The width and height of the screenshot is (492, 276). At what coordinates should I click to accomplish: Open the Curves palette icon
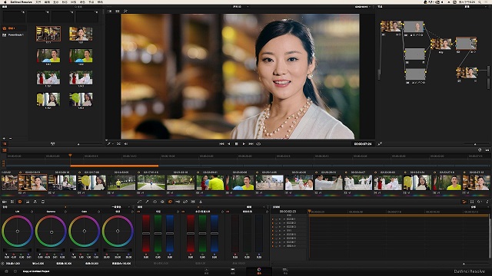pos(139,202)
